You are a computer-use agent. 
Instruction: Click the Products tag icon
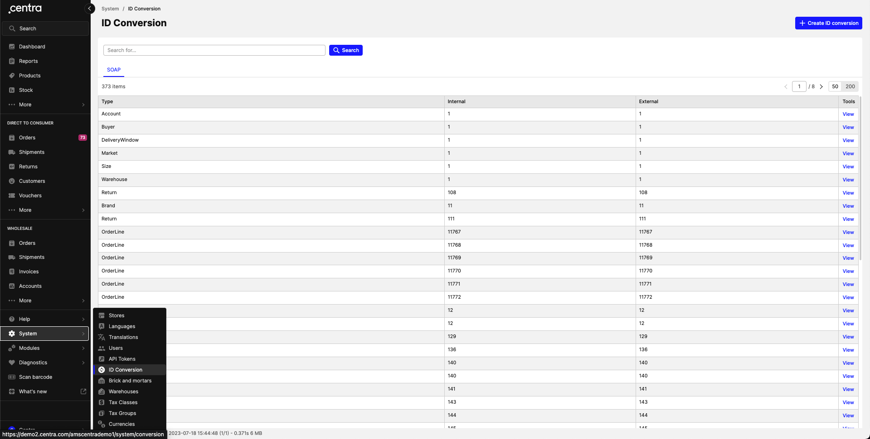tap(12, 76)
